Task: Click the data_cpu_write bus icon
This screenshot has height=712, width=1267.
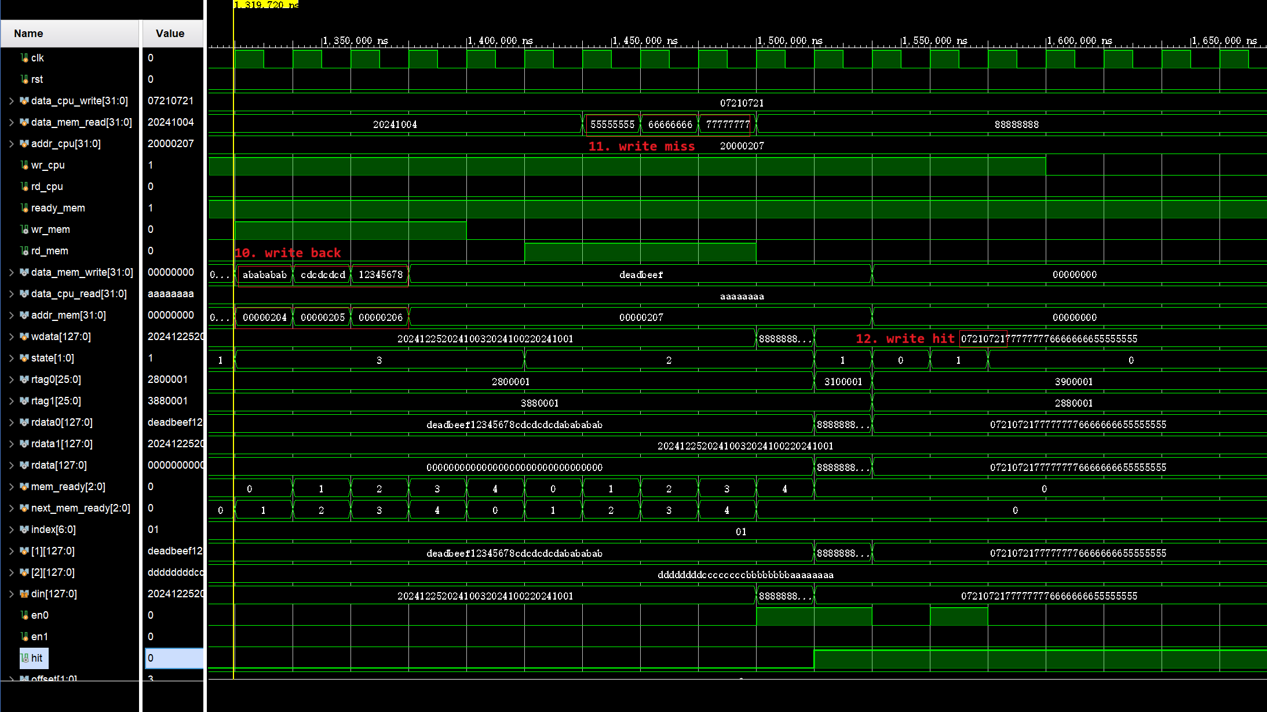Action: tap(24, 101)
